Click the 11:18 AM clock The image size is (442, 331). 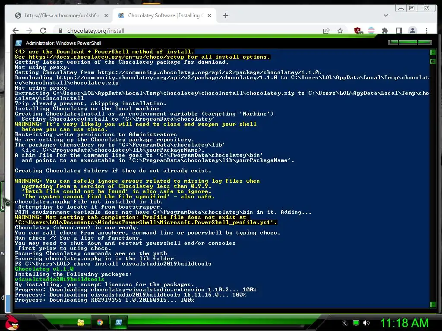tap(404, 323)
